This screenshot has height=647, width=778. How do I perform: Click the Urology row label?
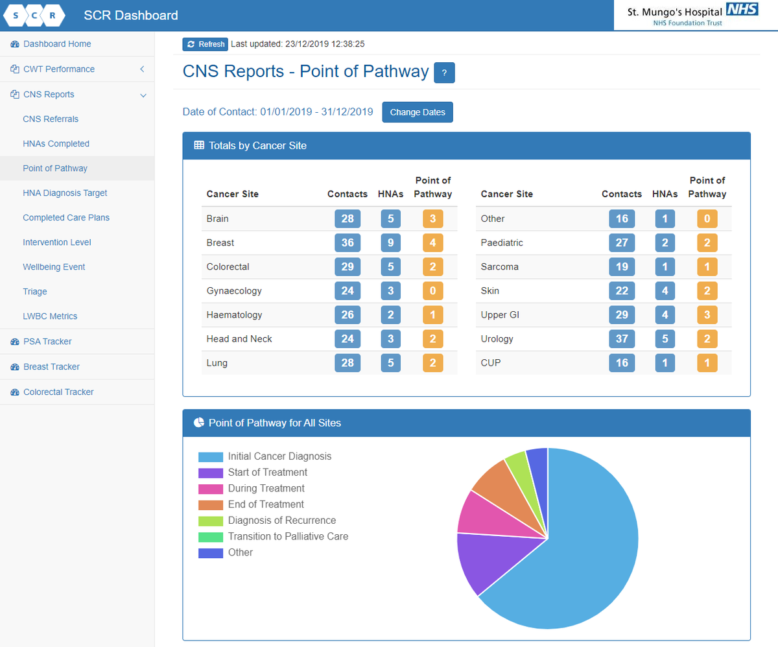(497, 339)
